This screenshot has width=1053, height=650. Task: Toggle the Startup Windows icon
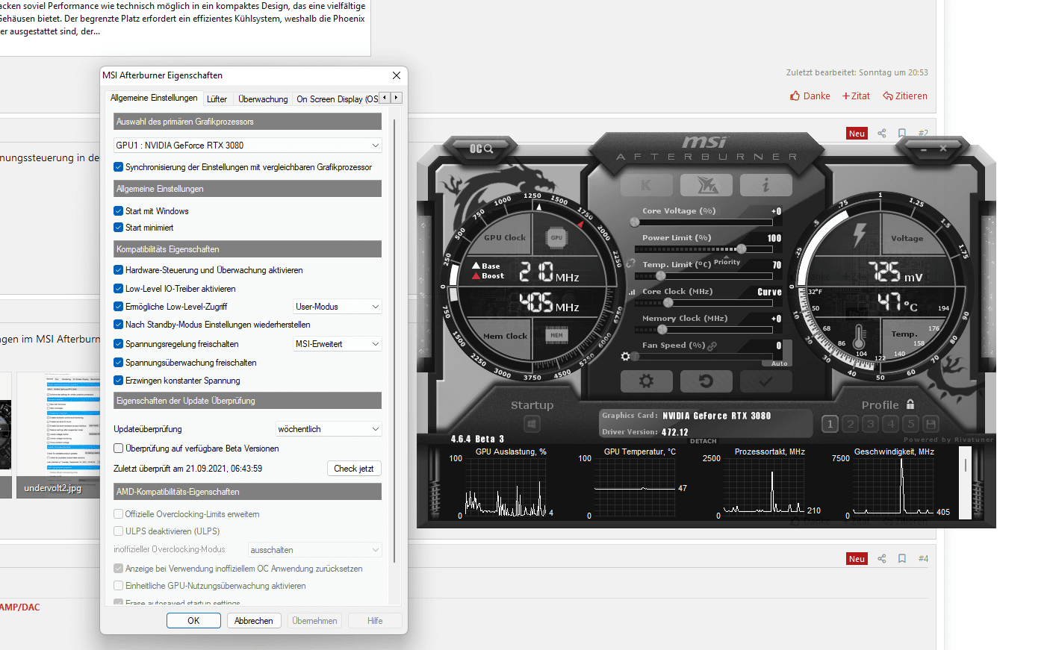click(532, 424)
